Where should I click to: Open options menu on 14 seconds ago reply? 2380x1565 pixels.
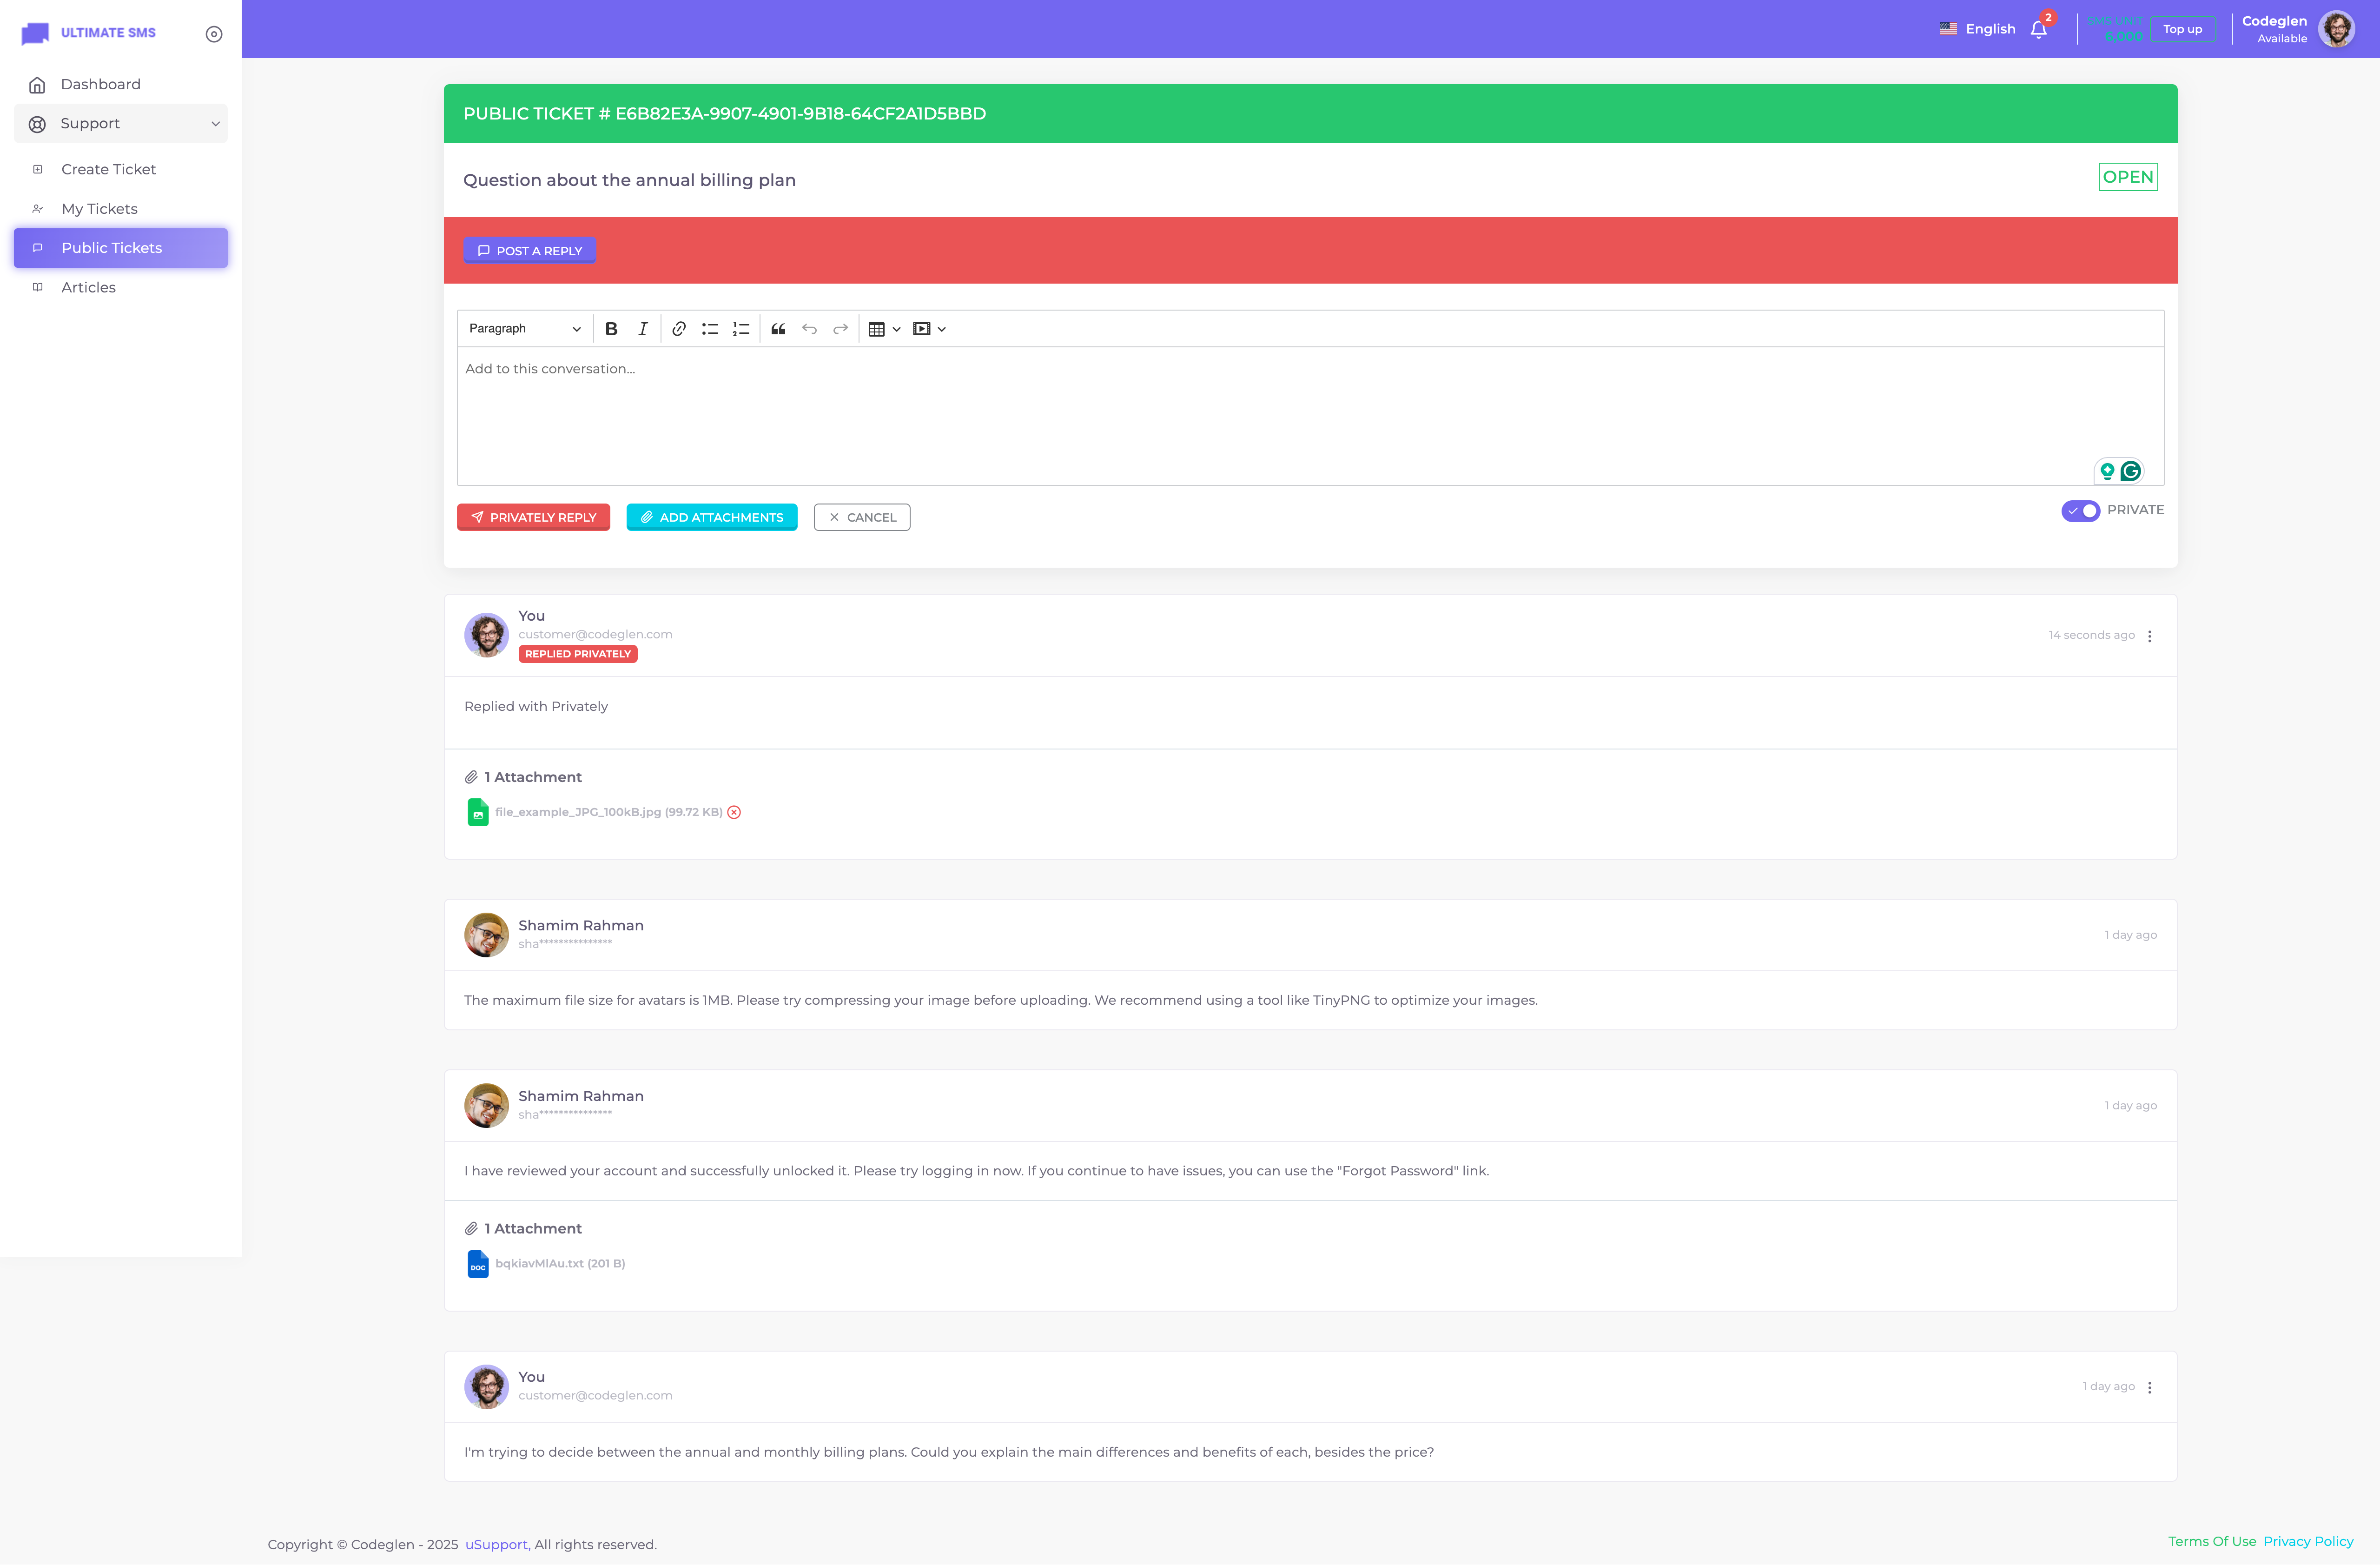(x=2149, y=636)
